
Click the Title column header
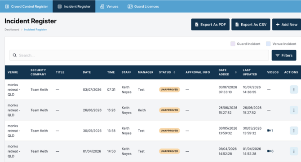point(60,72)
